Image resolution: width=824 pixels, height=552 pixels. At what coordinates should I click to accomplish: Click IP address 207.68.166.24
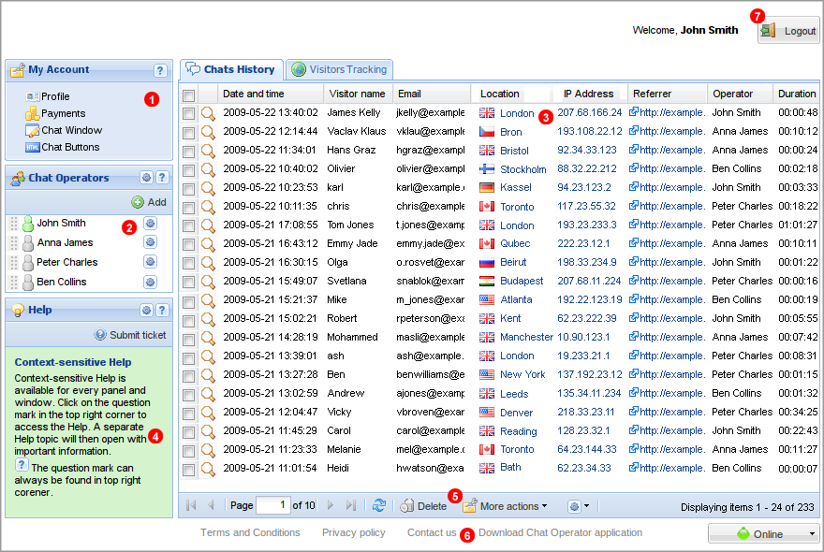[589, 112]
